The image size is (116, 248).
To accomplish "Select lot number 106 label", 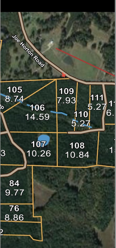I will (x=37, y=108).
